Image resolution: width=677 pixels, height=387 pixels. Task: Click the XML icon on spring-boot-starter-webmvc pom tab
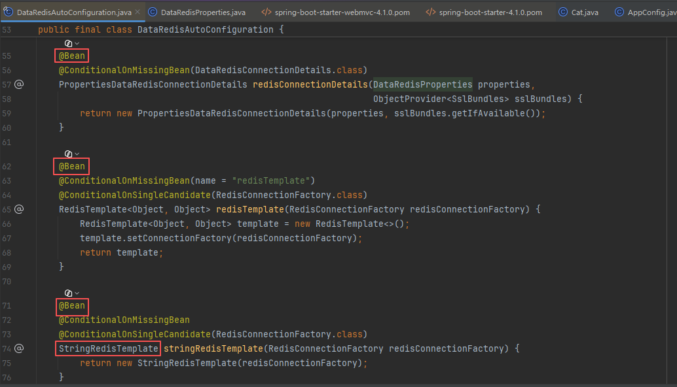266,12
